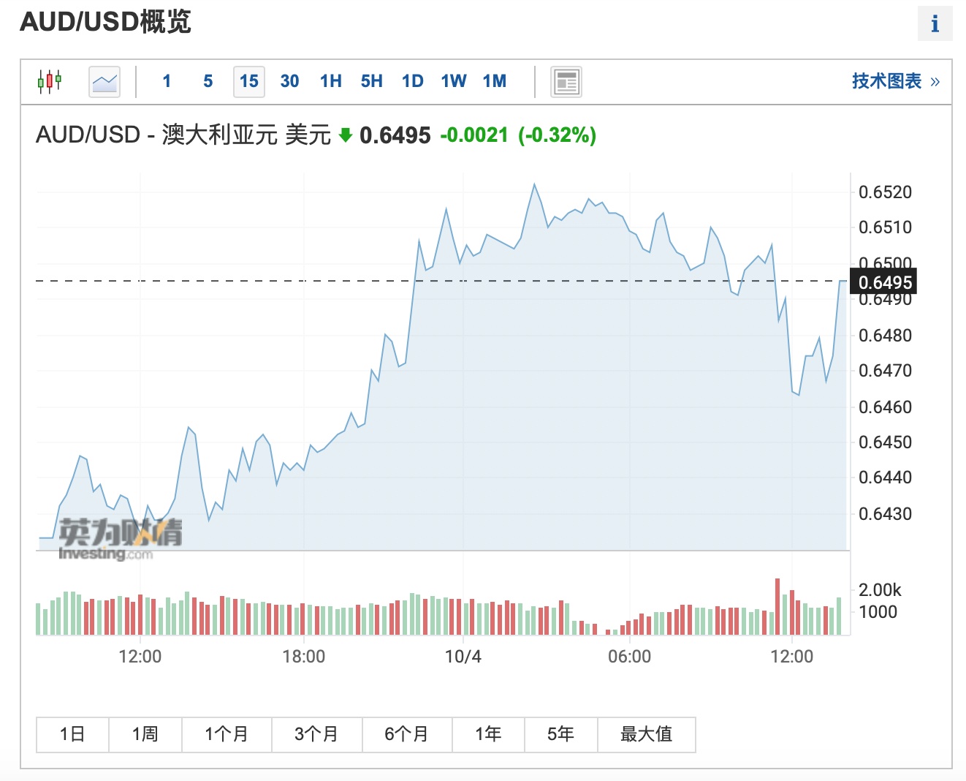Screen dimensions: 966x781
Task: Set chart interval to 1M
Action: (495, 81)
